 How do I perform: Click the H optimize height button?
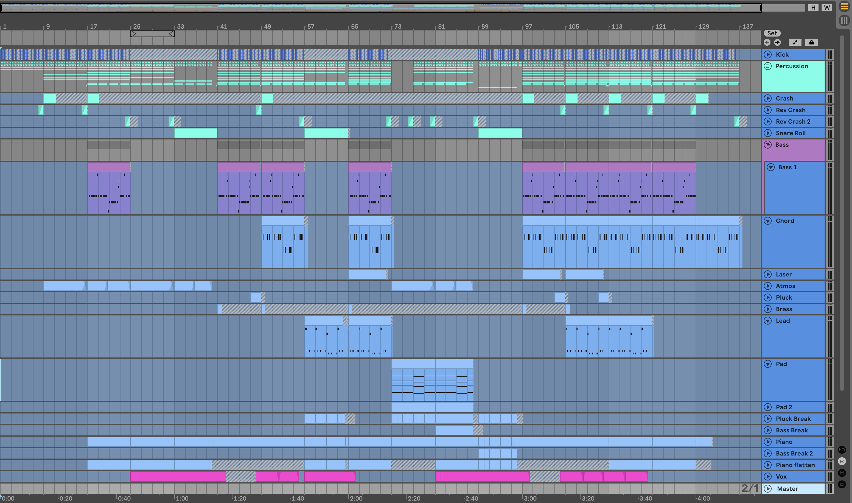[x=813, y=7]
